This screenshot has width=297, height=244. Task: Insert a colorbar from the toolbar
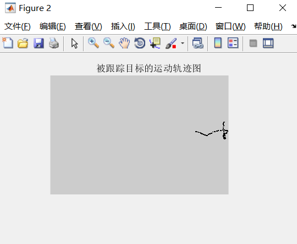(218, 43)
